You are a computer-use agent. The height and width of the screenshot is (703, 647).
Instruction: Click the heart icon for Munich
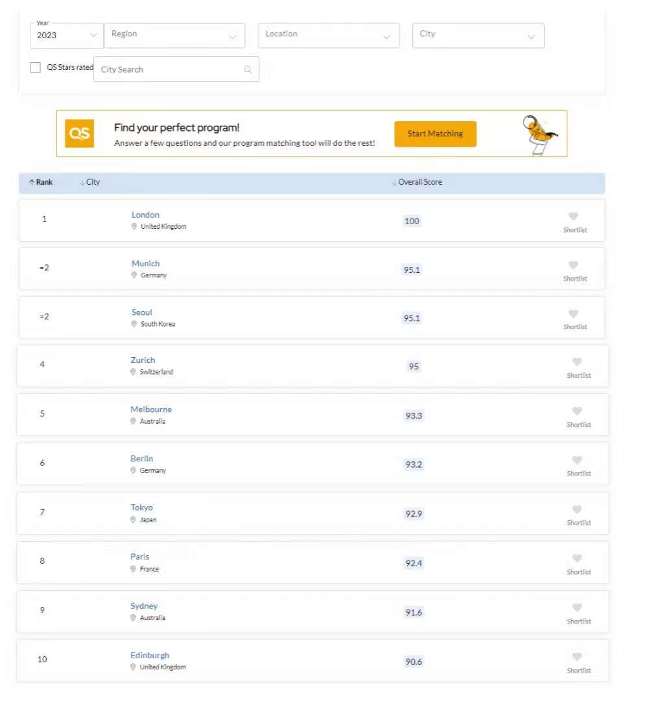click(573, 265)
